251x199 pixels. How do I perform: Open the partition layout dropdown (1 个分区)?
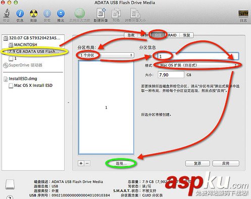point(106,55)
